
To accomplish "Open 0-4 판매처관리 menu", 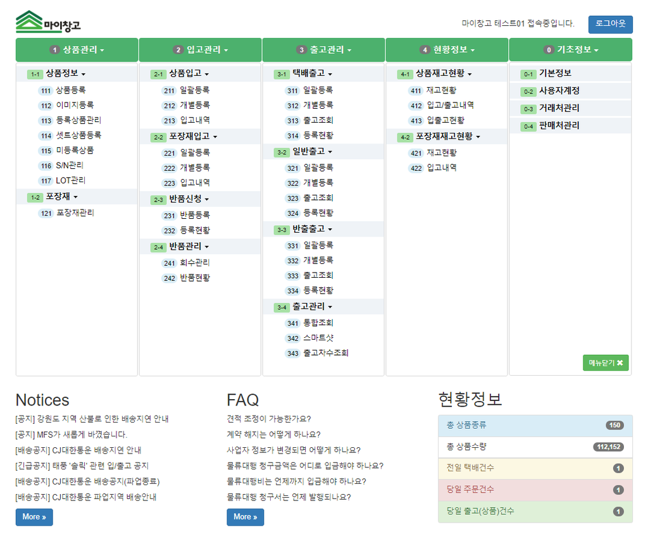I will click(x=570, y=126).
